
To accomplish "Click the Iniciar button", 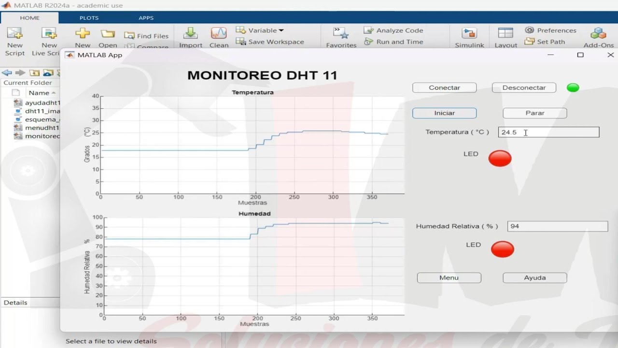I will click(x=444, y=113).
